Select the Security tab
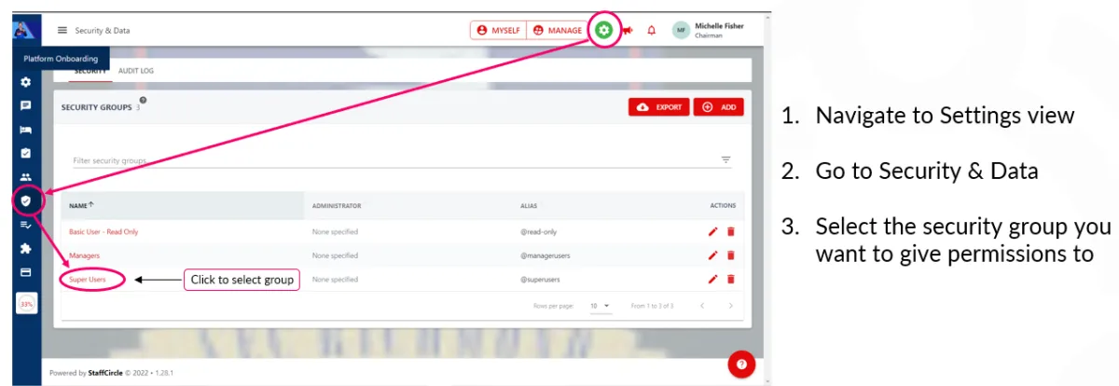The image size is (1119, 386). (x=90, y=71)
